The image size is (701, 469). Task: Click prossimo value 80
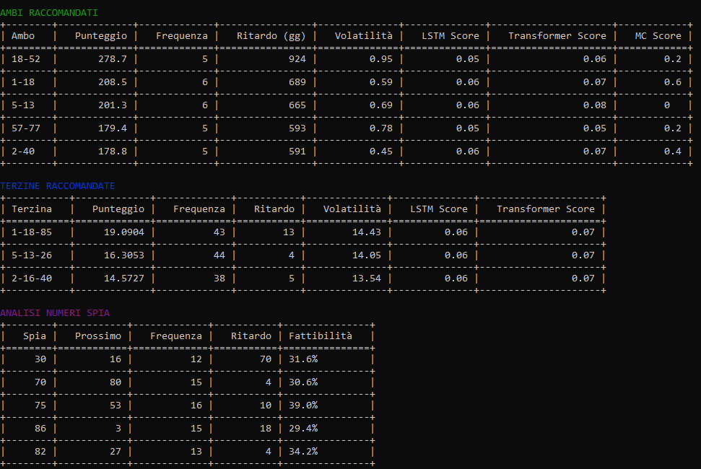116,382
